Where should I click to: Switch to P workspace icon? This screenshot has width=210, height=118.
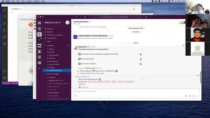(39, 57)
